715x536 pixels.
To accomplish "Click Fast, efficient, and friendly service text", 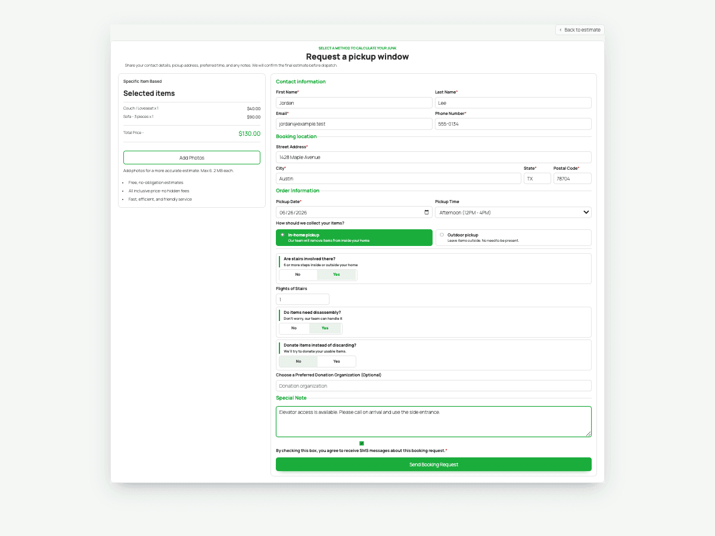I will (x=160, y=199).
